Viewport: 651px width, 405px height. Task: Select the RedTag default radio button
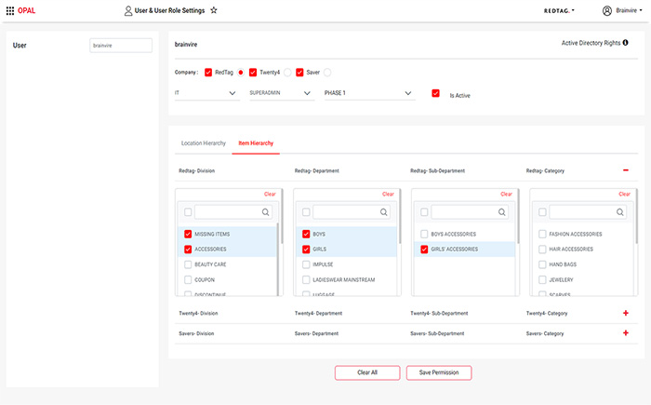pyautogui.click(x=240, y=73)
